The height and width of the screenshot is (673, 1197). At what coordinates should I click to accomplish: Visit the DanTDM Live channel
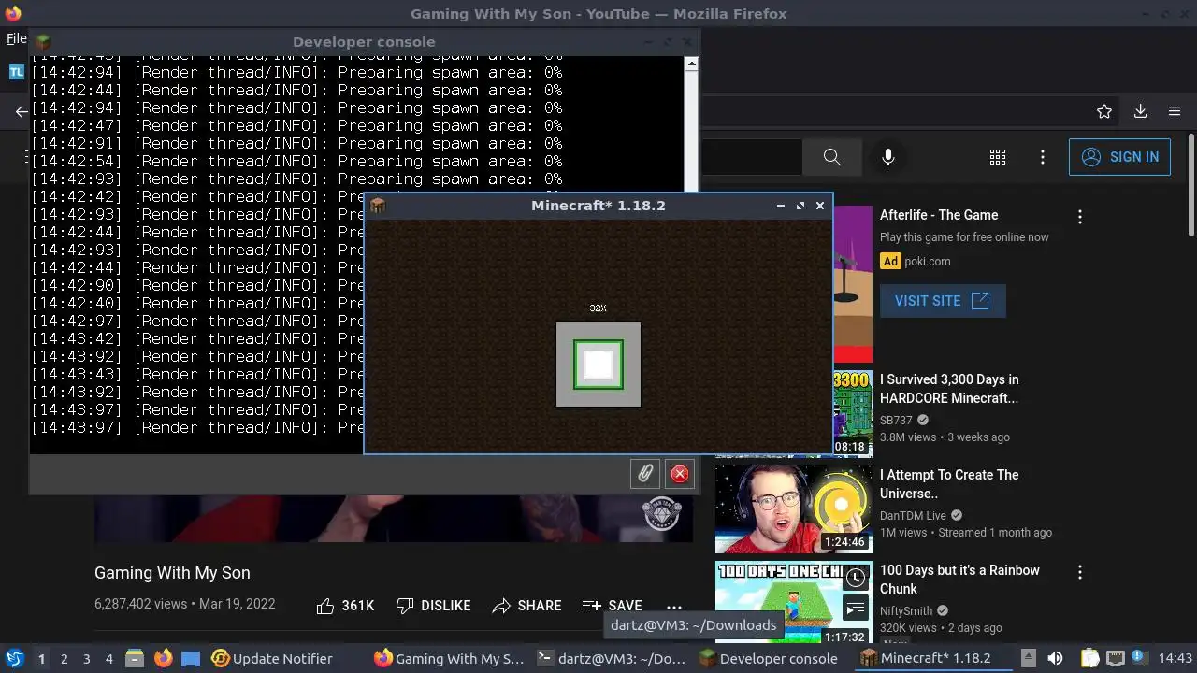click(913, 516)
